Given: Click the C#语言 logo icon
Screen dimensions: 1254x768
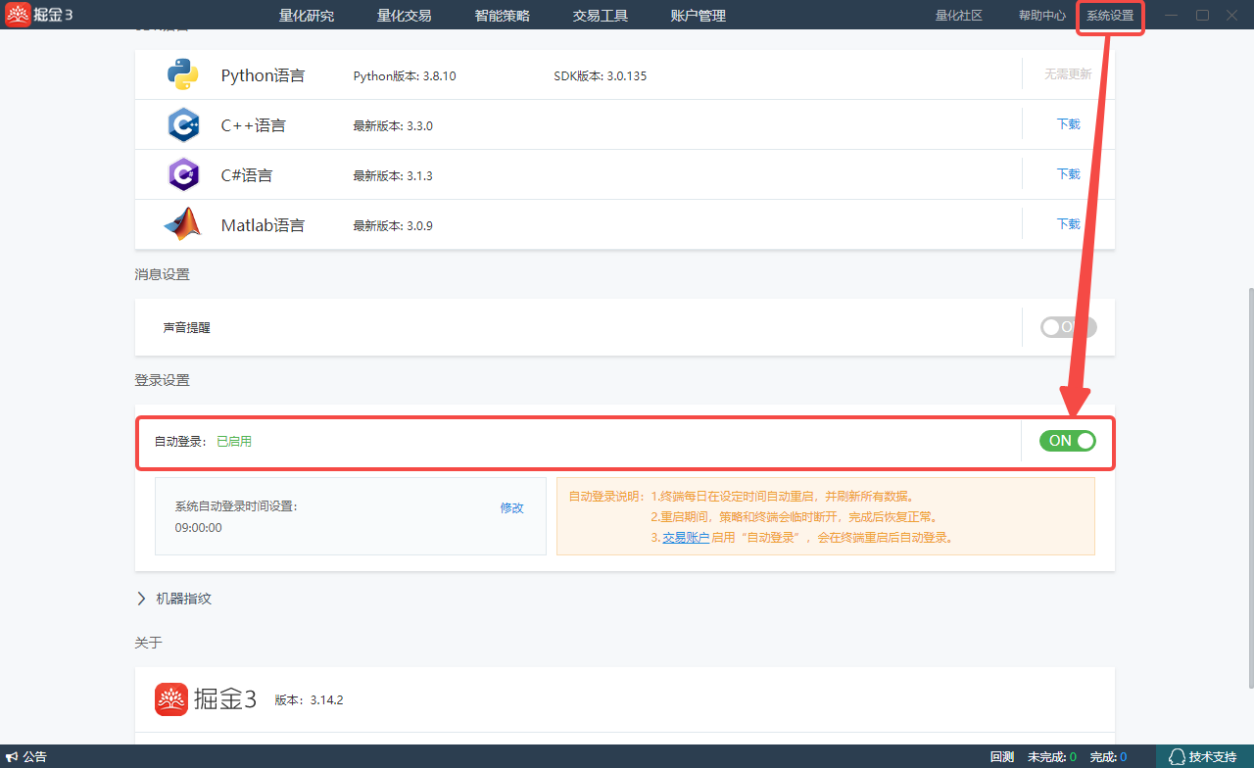Looking at the screenshot, I should pos(183,174).
